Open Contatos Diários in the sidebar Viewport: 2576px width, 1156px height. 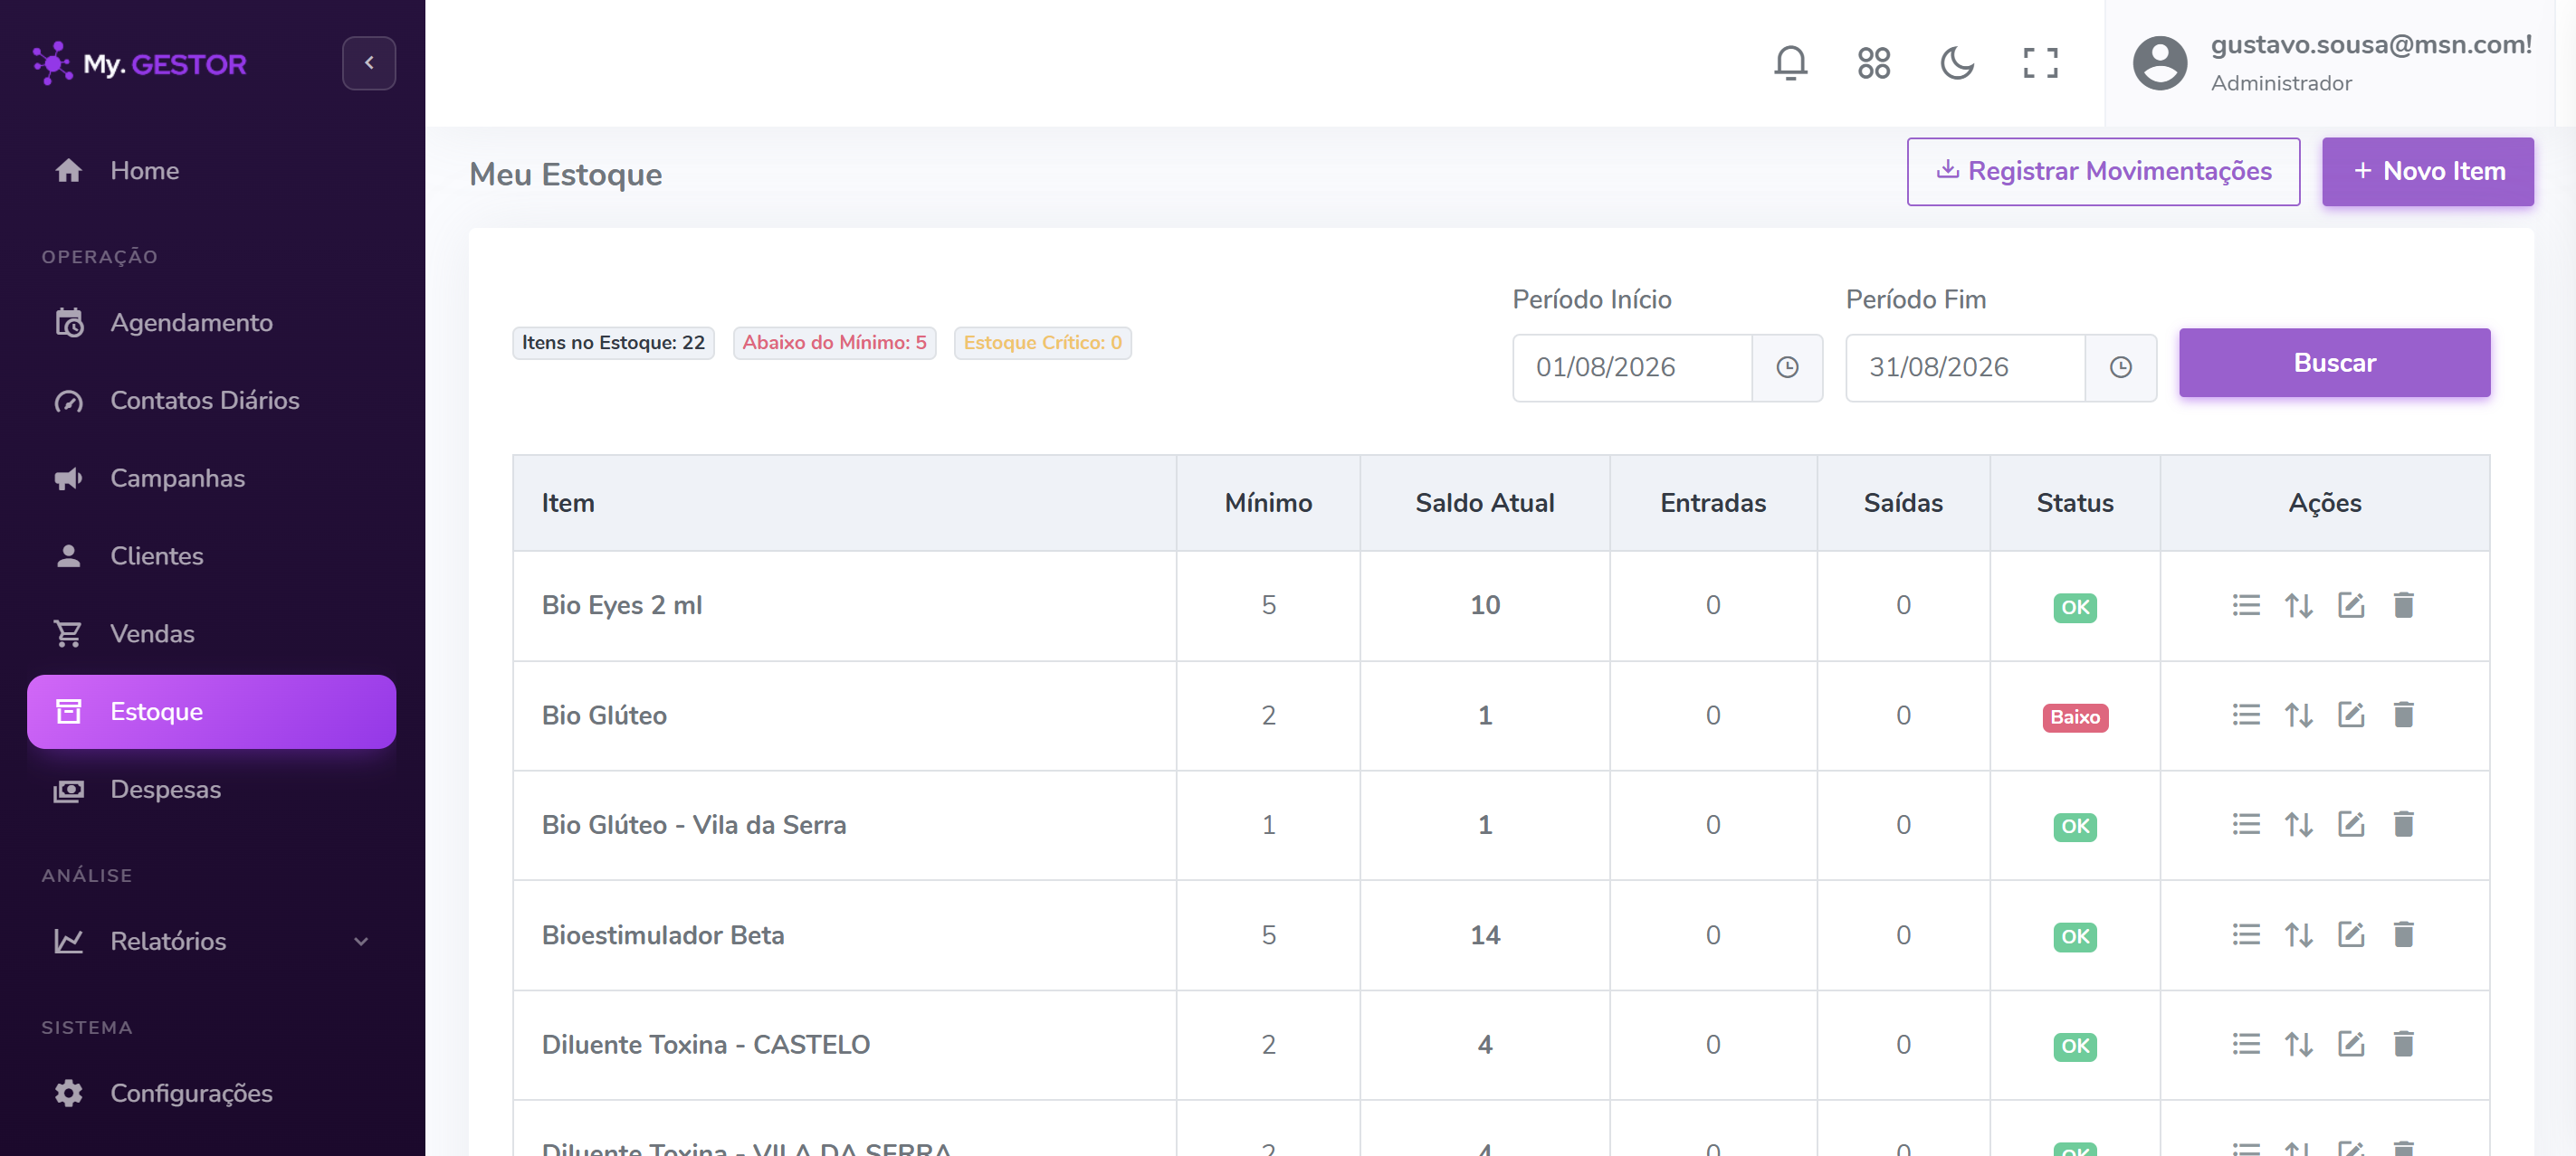[x=211, y=400]
